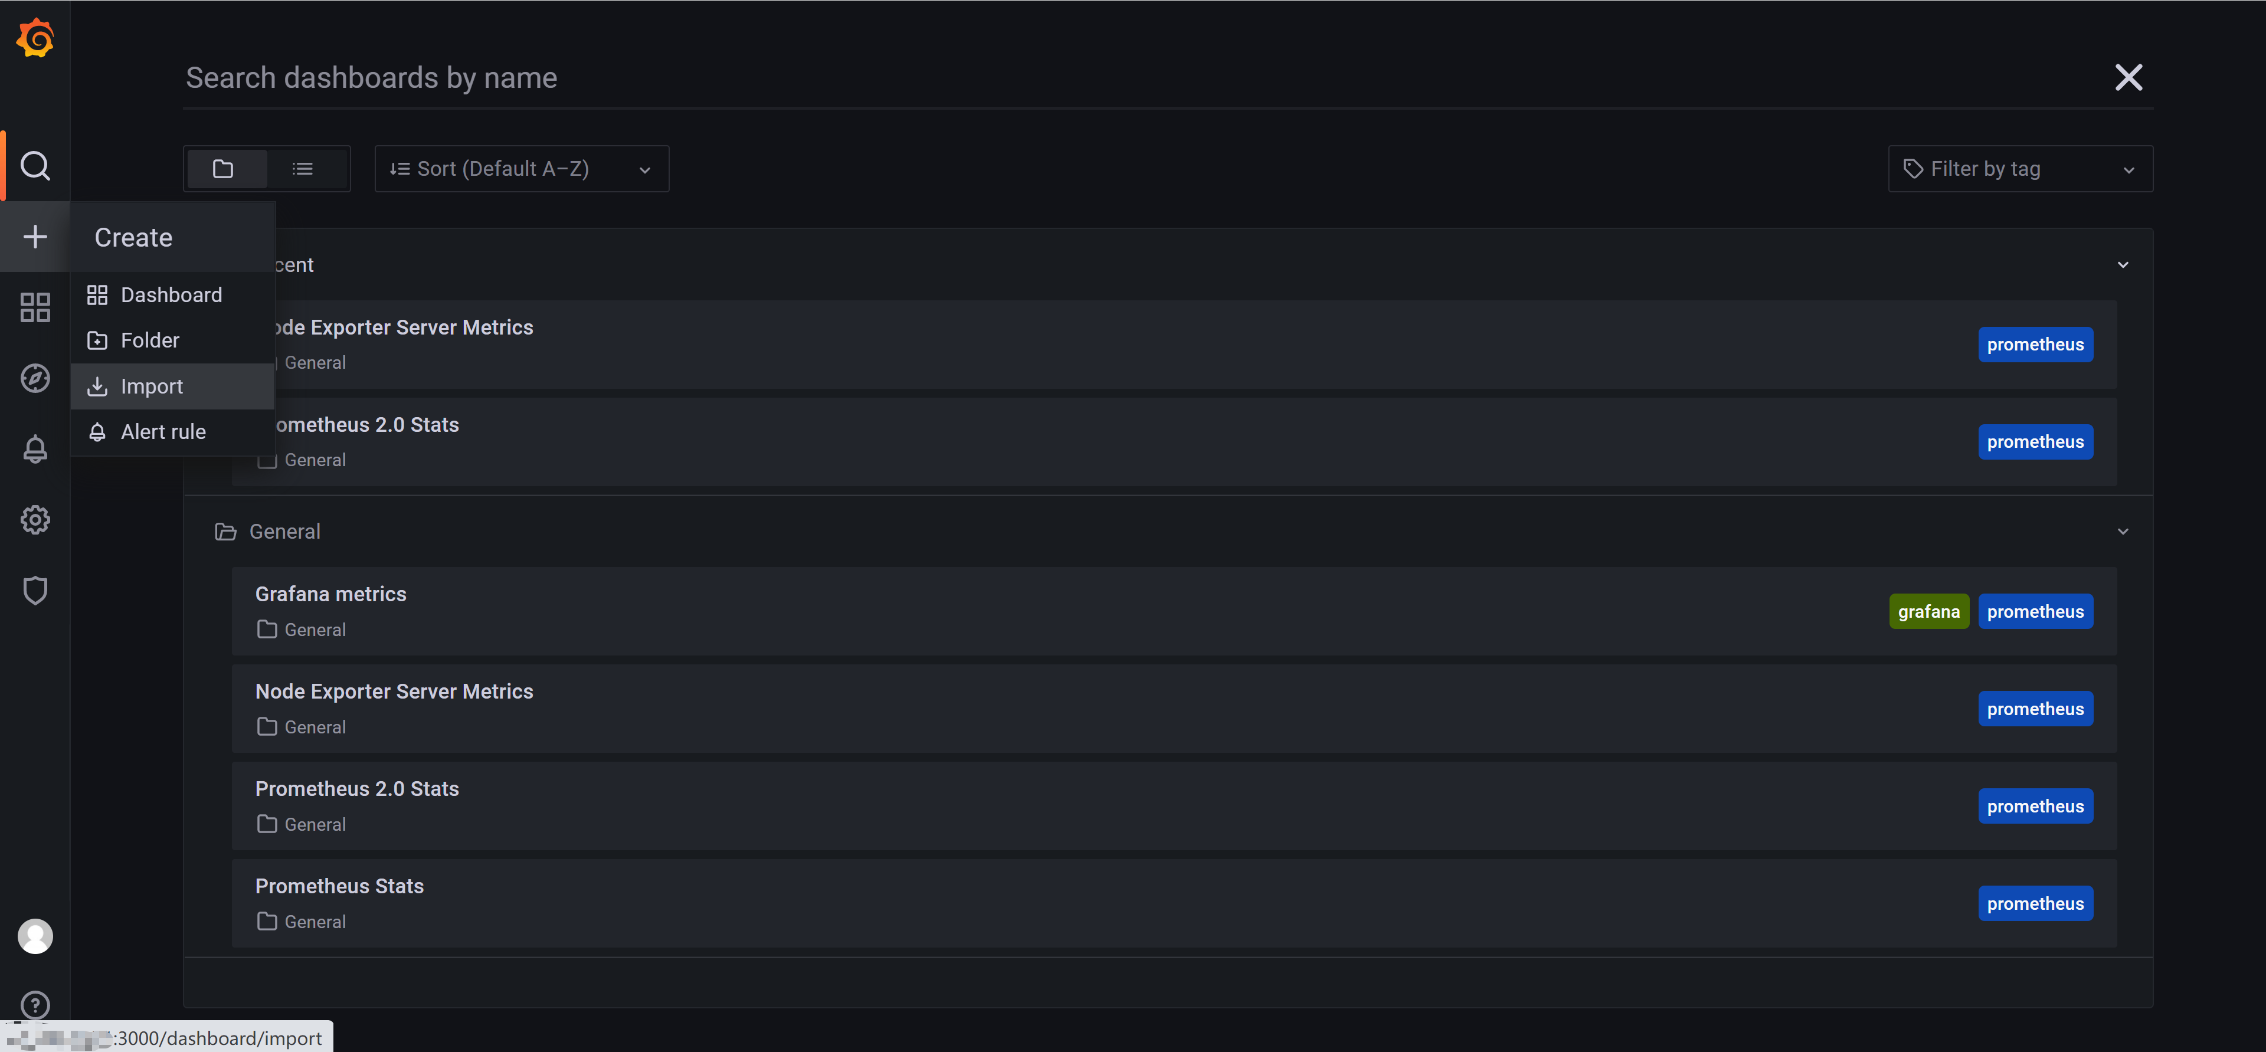Open the Configuration gear icon
2266x1052 pixels.
click(x=35, y=520)
